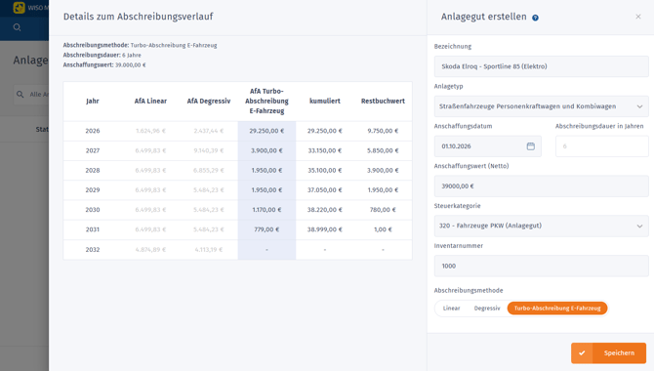Click the Turbo value 1.170,00 € for 2030
Screen dimensions: 654x371
pyautogui.click(x=266, y=210)
